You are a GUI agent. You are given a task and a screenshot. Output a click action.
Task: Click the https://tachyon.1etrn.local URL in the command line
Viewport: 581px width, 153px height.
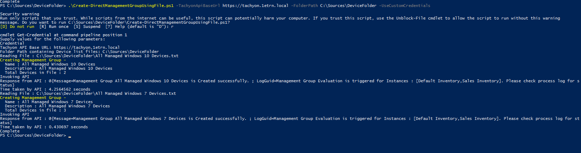click(x=255, y=6)
